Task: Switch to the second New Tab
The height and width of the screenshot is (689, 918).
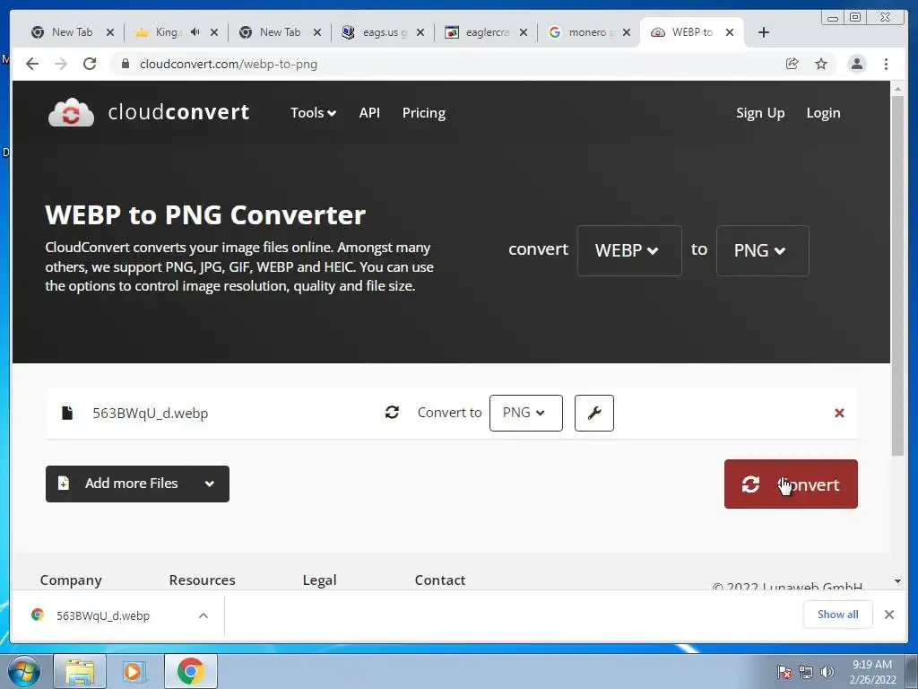Action: point(280,32)
